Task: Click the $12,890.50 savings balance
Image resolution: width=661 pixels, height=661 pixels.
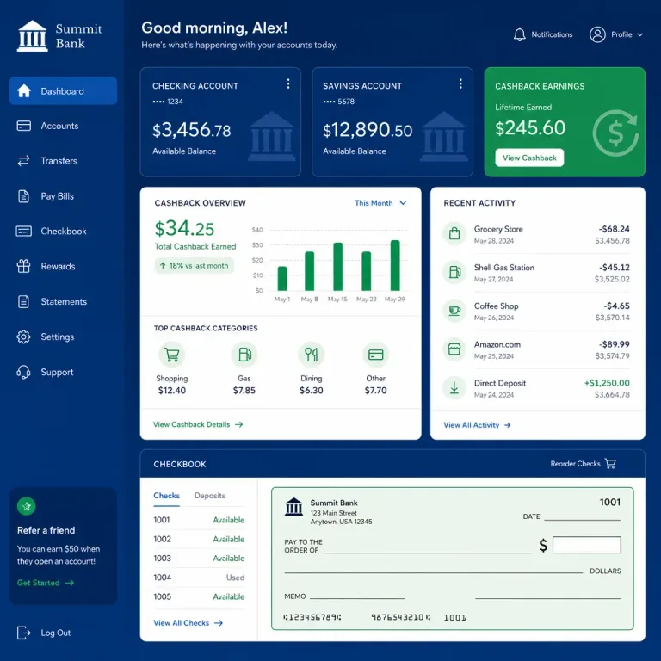Action: (x=368, y=130)
